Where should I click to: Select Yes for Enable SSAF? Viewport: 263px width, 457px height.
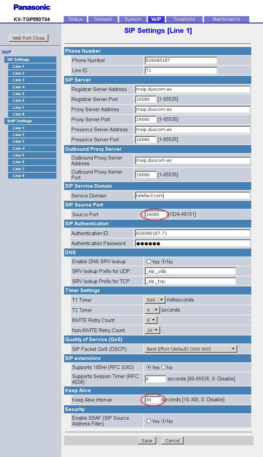point(149,421)
